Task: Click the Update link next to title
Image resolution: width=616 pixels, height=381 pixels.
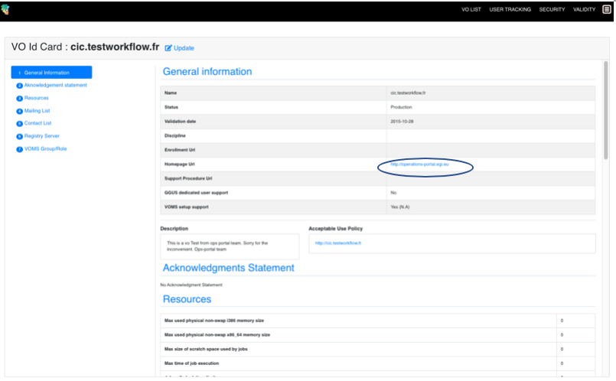Action: coord(184,48)
